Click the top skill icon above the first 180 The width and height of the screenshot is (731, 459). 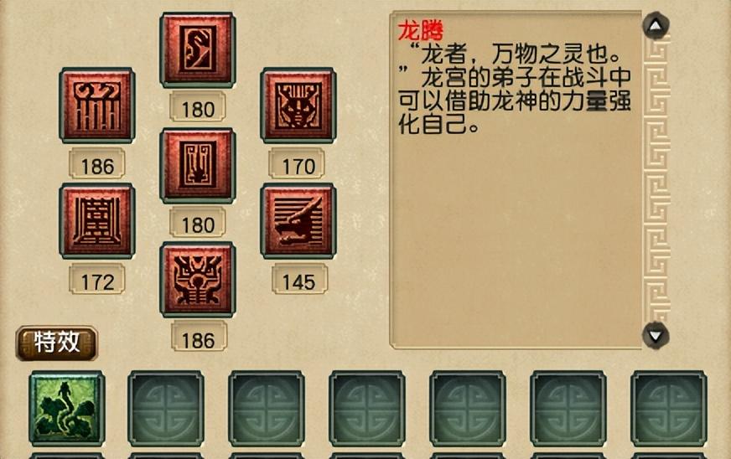[x=198, y=50]
